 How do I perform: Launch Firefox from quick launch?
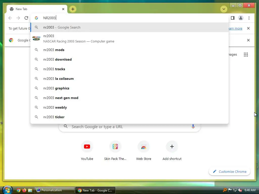[x=24, y=190]
